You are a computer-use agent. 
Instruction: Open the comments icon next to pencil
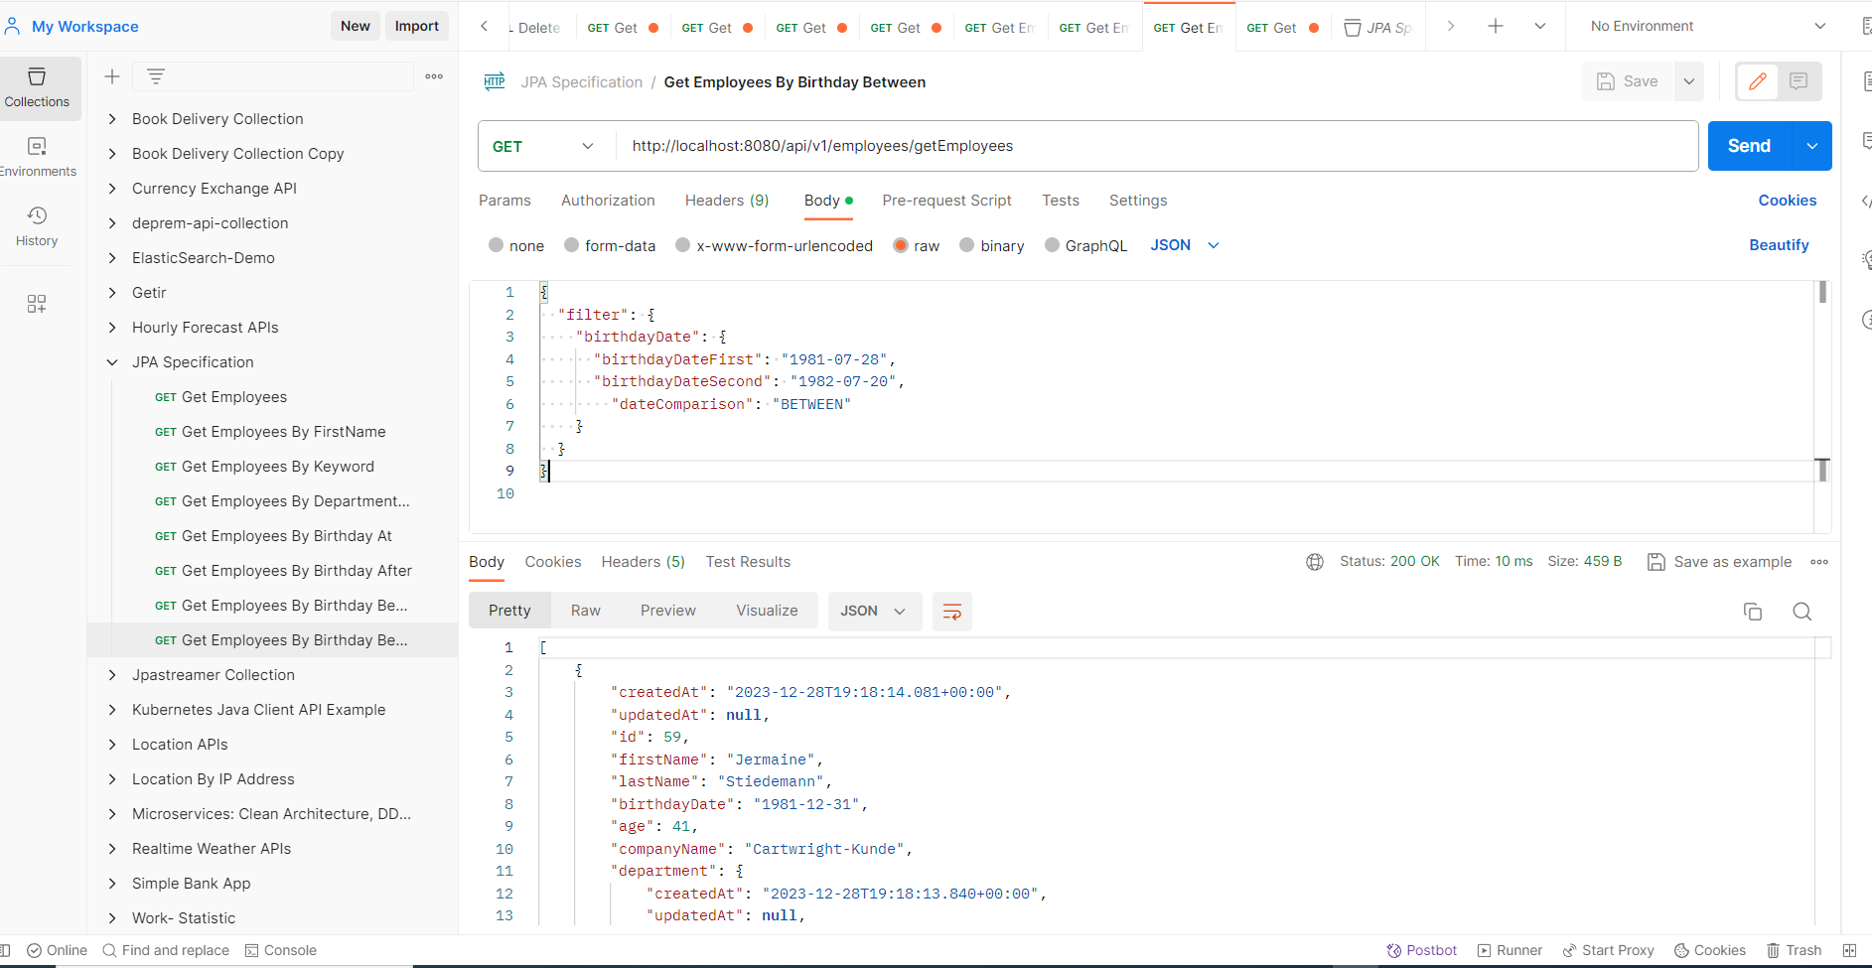click(x=1799, y=81)
